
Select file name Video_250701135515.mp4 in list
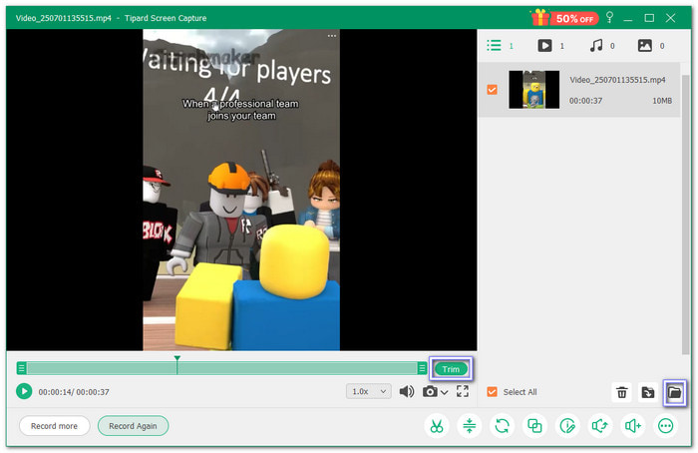tap(617, 80)
